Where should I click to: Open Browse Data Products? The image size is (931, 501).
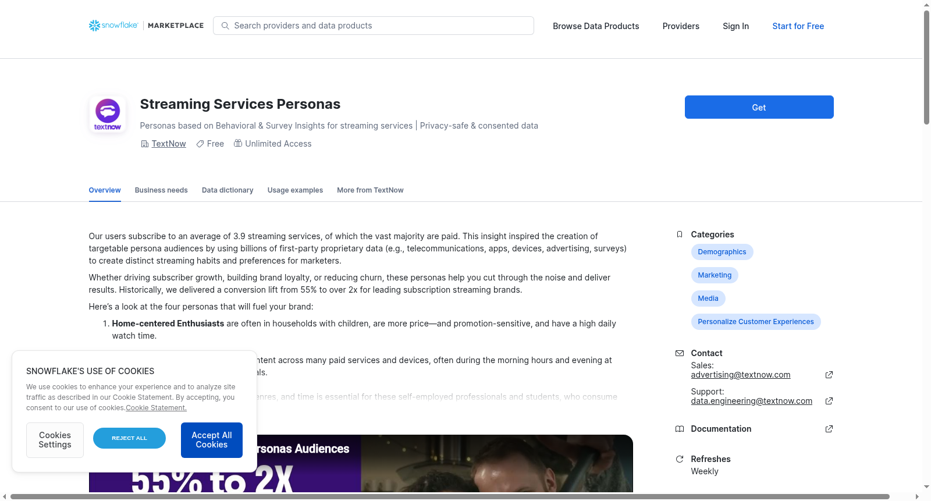click(x=596, y=26)
